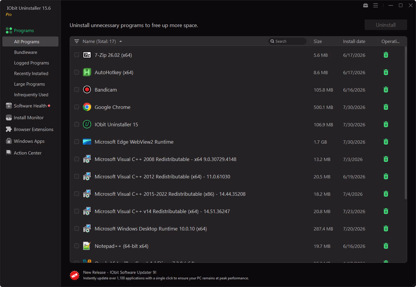Screen dimensions: 416x287
Task: Click the red NEW badge icon
Action: pyautogui.click(x=75, y=275)
